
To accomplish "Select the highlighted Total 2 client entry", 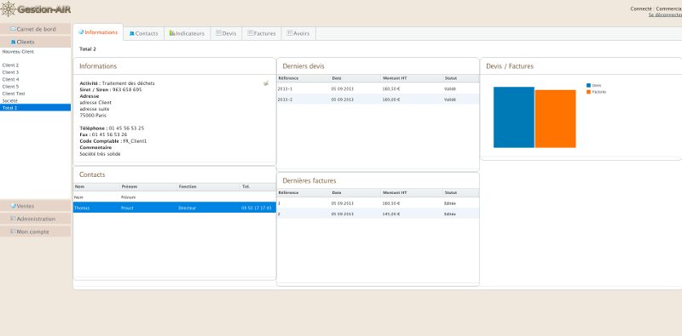I will 35,108.
